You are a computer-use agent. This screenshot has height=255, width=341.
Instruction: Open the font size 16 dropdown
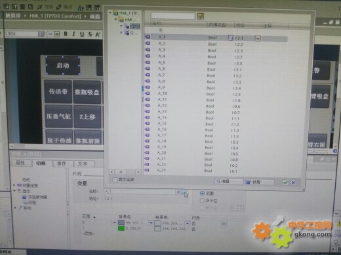(x=57, y=34)
